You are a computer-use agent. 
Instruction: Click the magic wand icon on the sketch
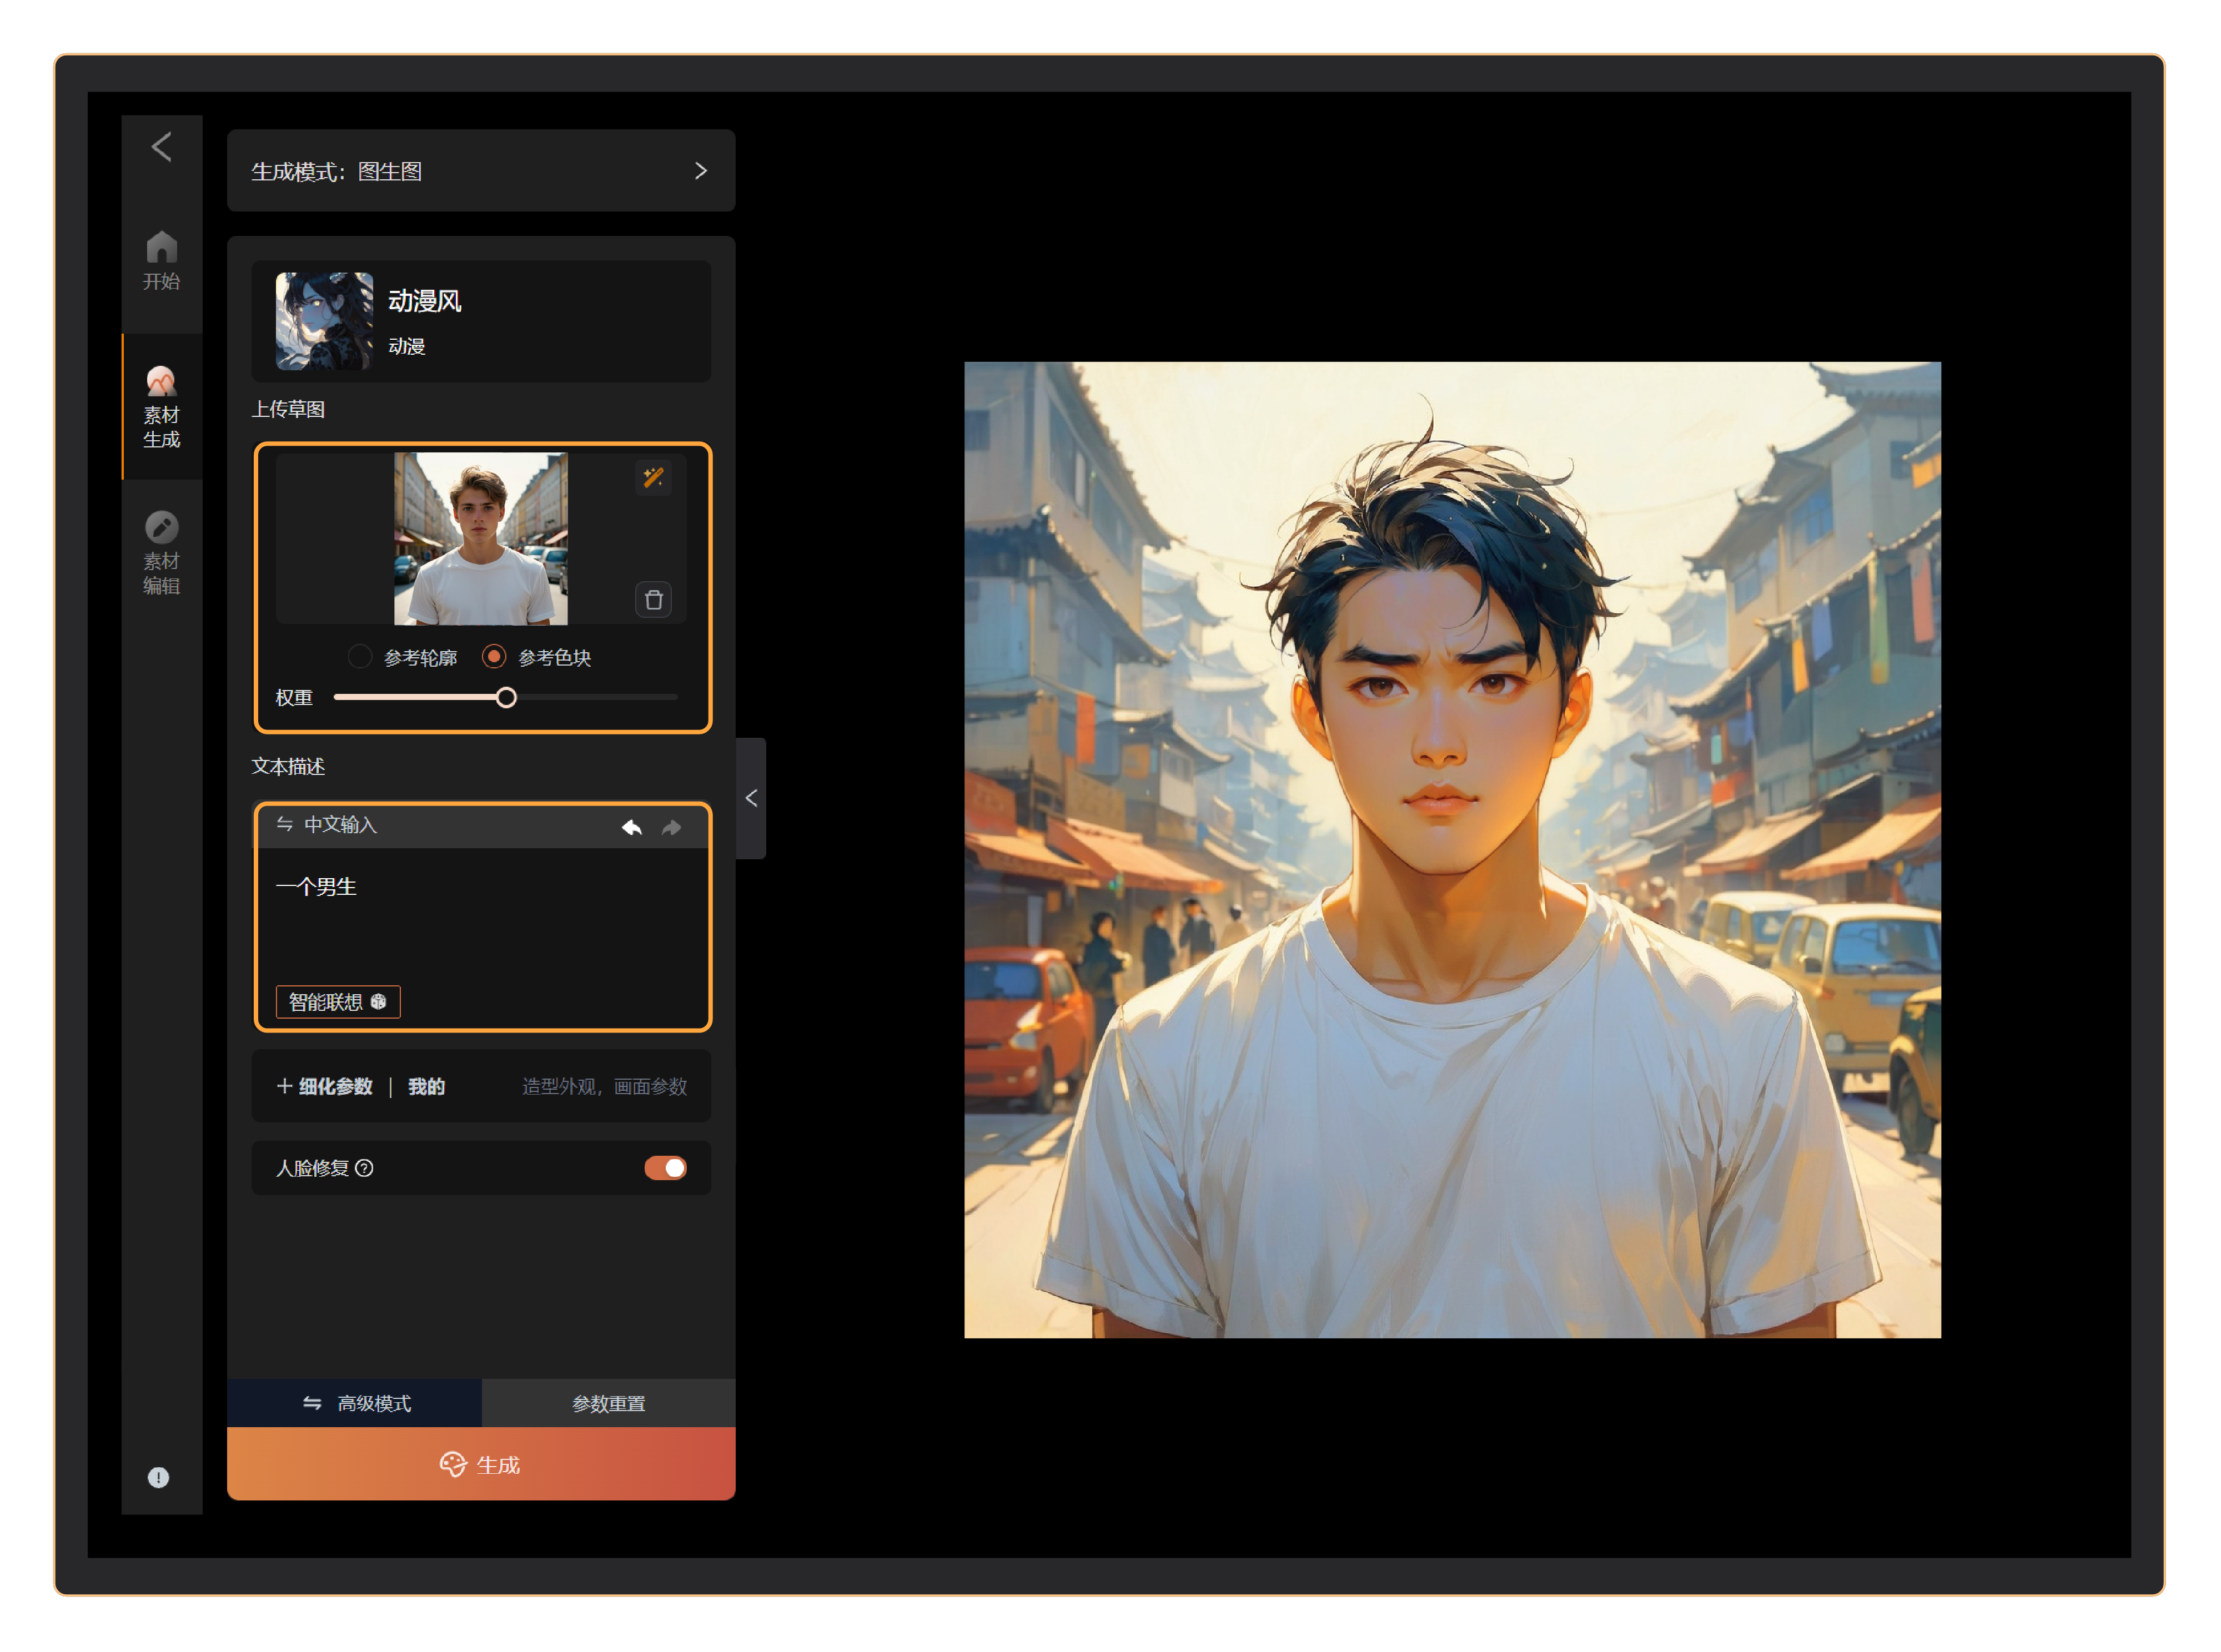tap(653, 477)
